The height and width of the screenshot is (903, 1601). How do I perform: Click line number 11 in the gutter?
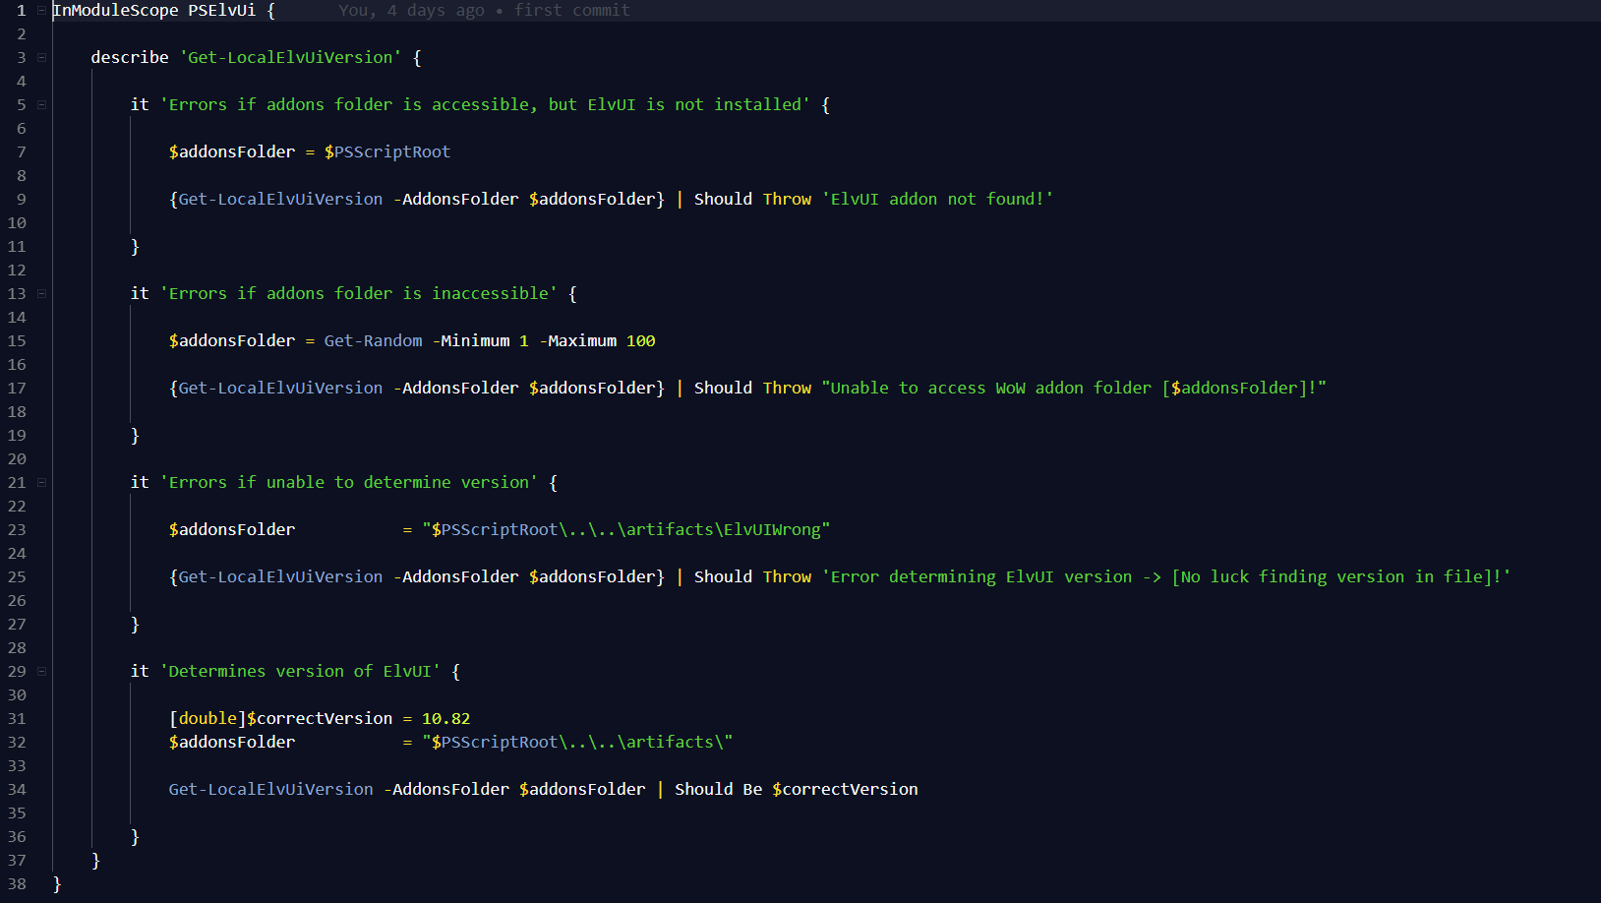[x=17, y=246]
